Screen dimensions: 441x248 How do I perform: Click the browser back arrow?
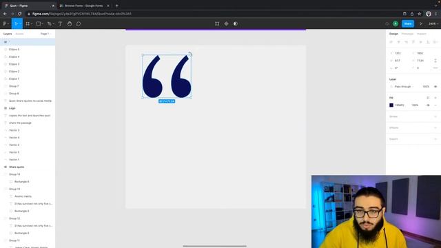pos(5,14)
